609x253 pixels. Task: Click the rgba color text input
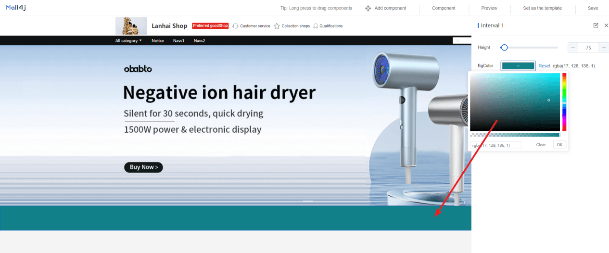[495, 145]
